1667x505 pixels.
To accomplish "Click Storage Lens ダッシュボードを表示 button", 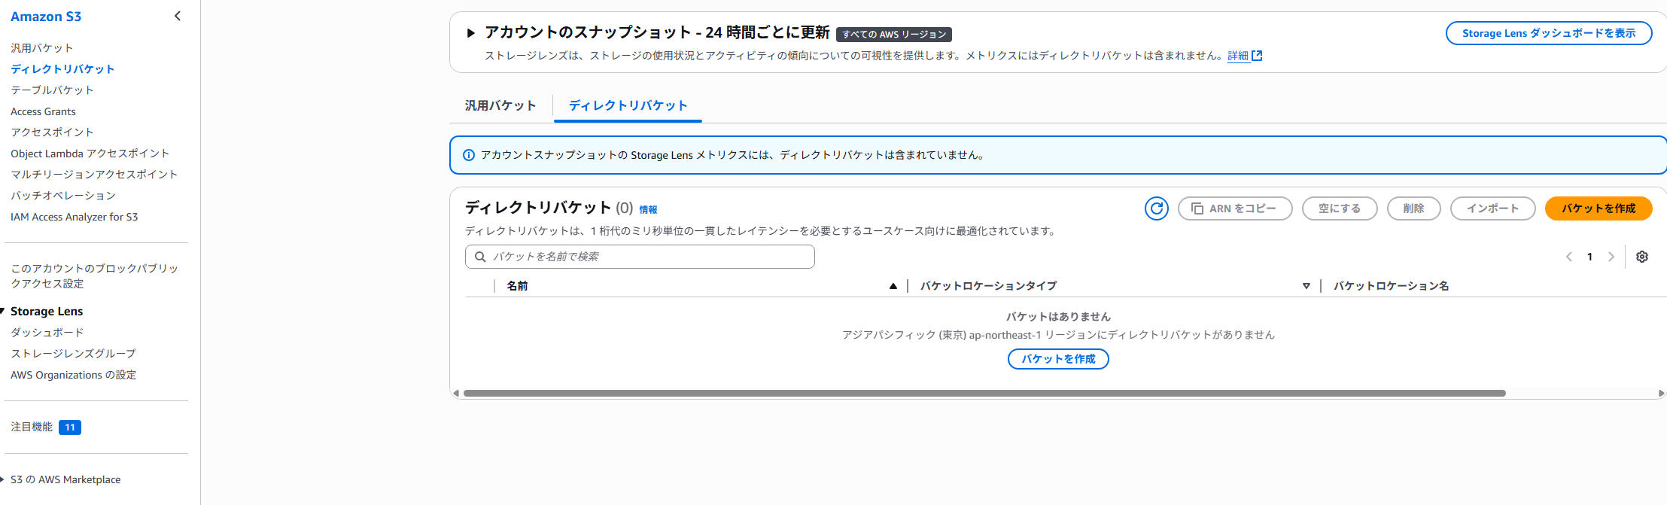I will coord(1549,33).
